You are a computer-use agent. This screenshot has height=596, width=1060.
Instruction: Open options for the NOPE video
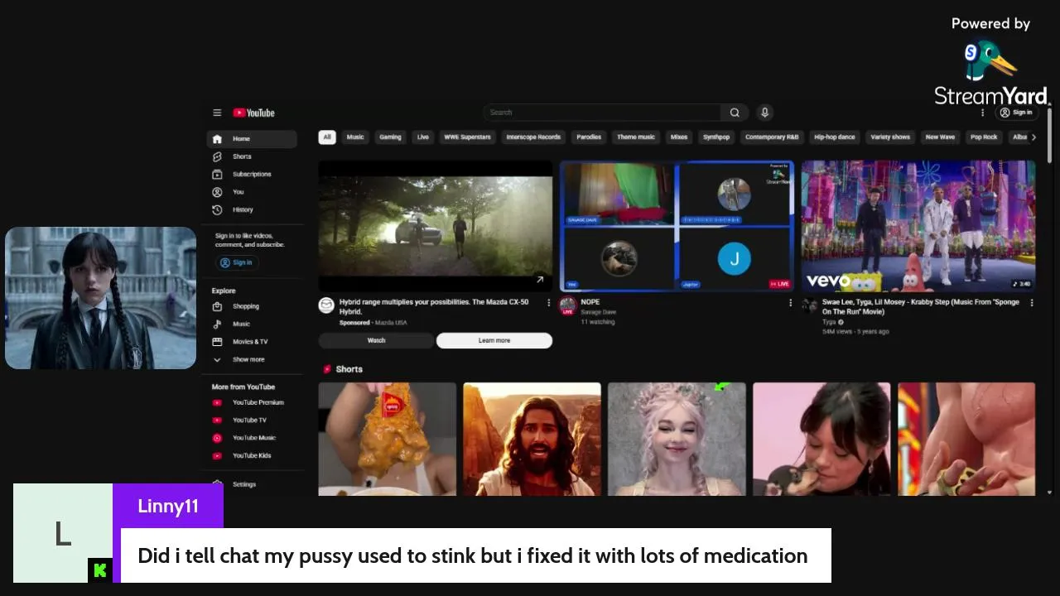click(790, 303)
